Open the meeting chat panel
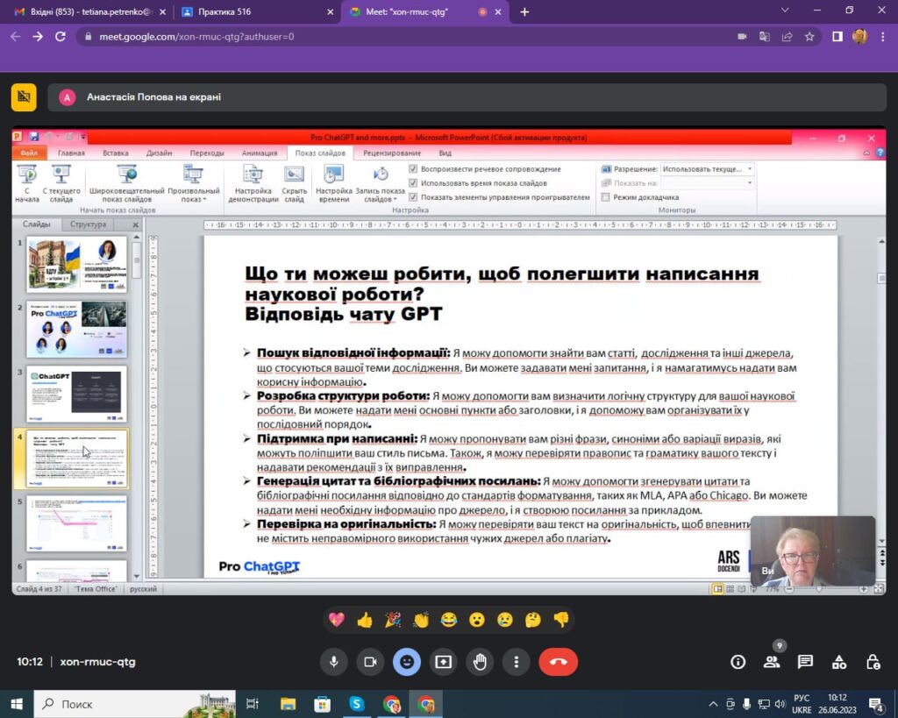This screenshot has width=898, height=718. 805,662
